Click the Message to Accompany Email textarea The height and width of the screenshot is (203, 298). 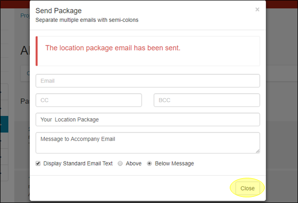pyautogui.click(x=147, y=142)
